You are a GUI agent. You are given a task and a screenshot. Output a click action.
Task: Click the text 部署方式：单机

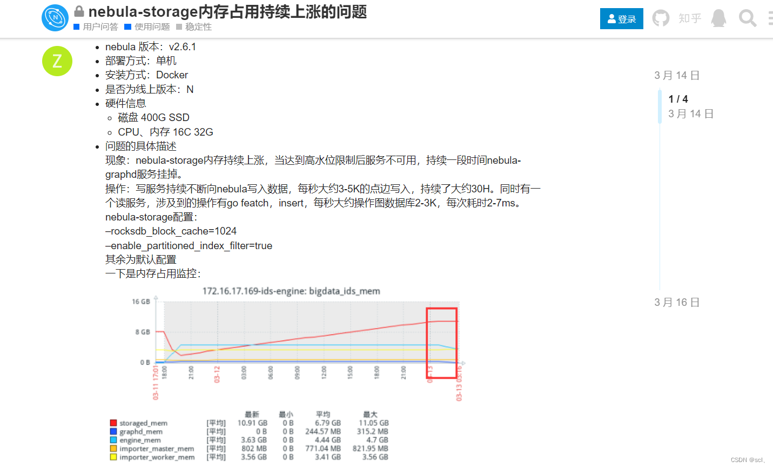(141, 61)
